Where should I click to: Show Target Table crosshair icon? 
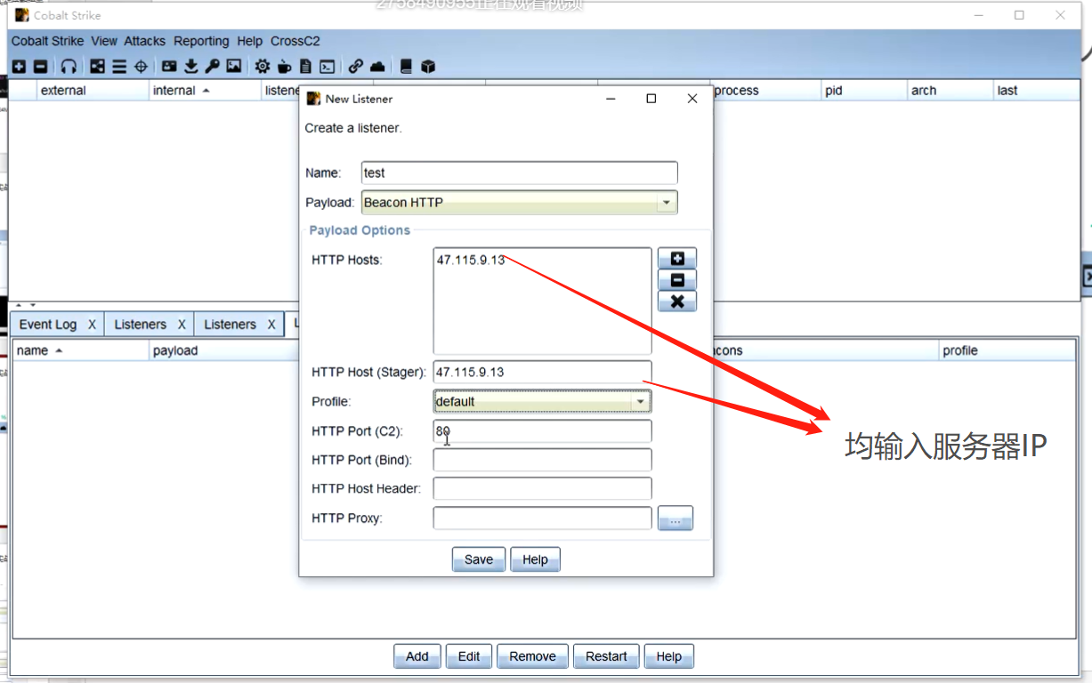[x=141, y=67]
